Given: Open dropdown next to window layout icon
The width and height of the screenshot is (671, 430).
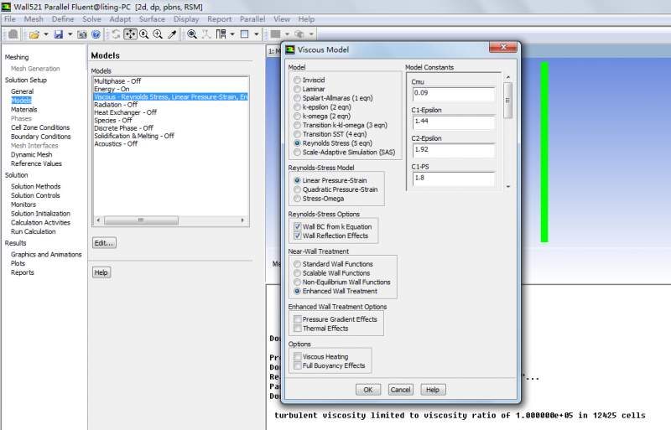Looking at the screenshot, I should 232,34.
